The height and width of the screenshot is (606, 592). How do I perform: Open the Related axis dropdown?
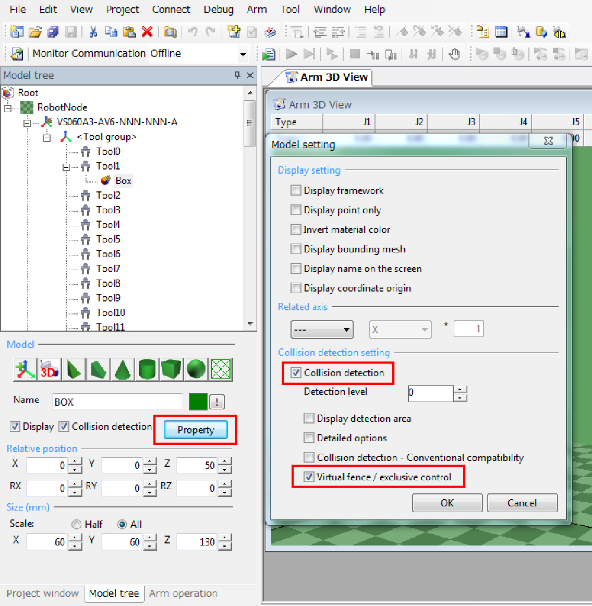[322, 330]
